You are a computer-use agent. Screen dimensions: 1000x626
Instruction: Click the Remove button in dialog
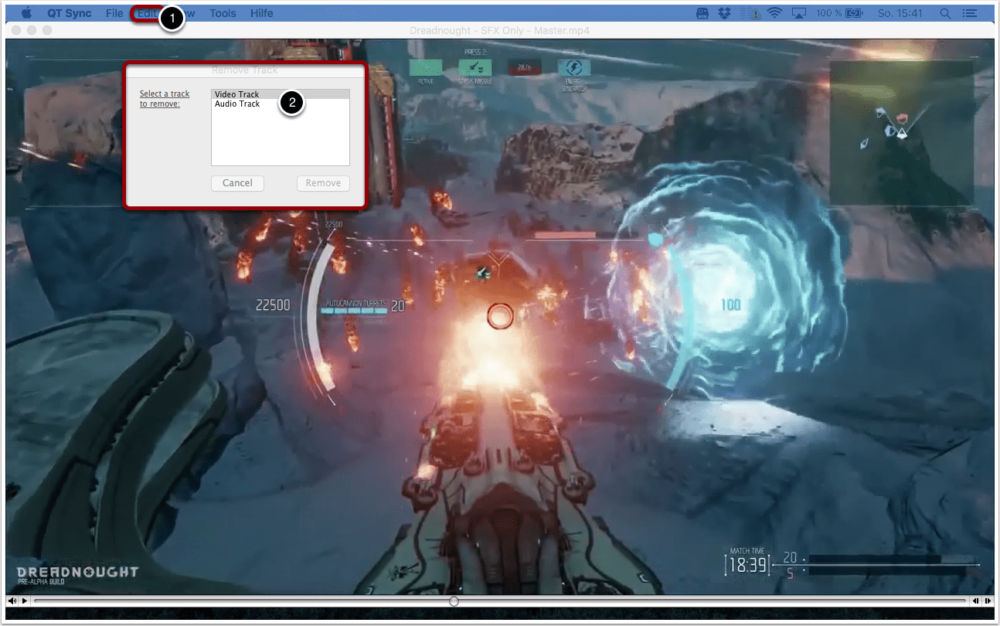click(x=323, y=183)
